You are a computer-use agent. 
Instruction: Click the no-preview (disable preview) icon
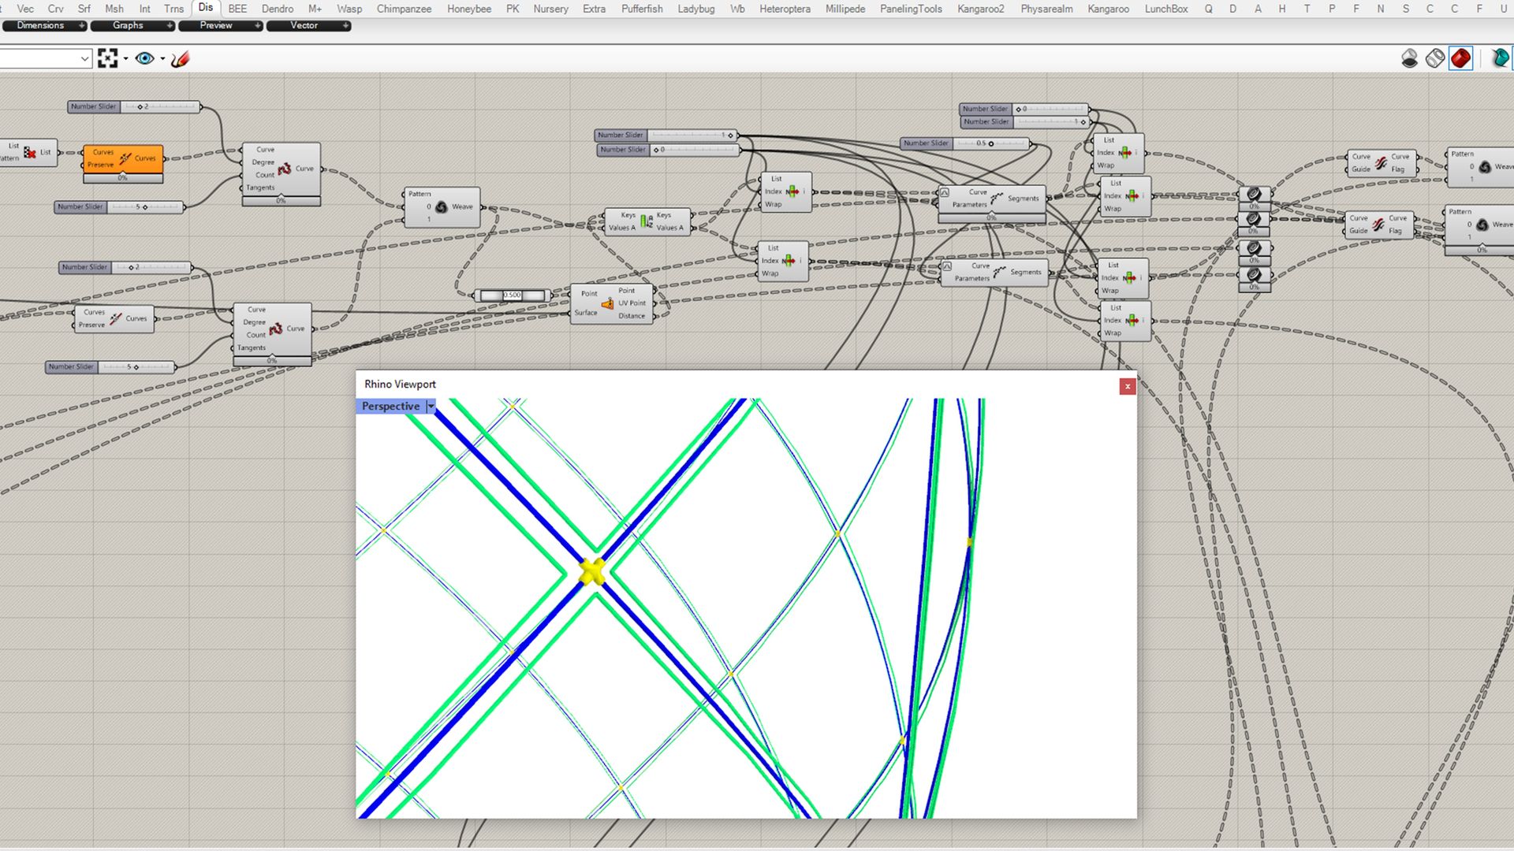[x=1409, y=58]
